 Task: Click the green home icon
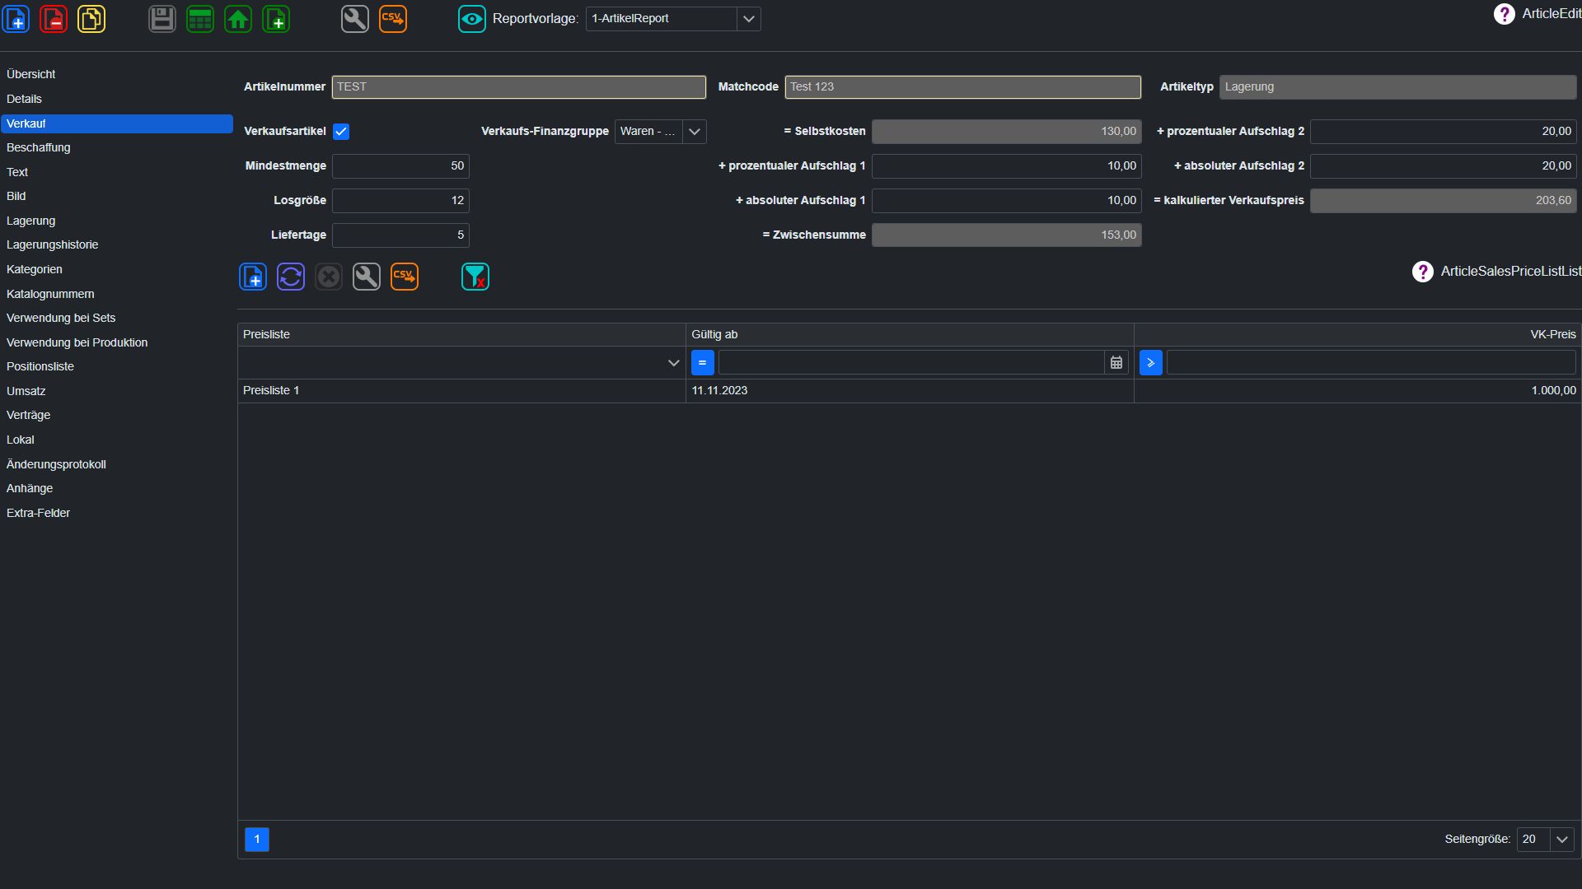238,18
